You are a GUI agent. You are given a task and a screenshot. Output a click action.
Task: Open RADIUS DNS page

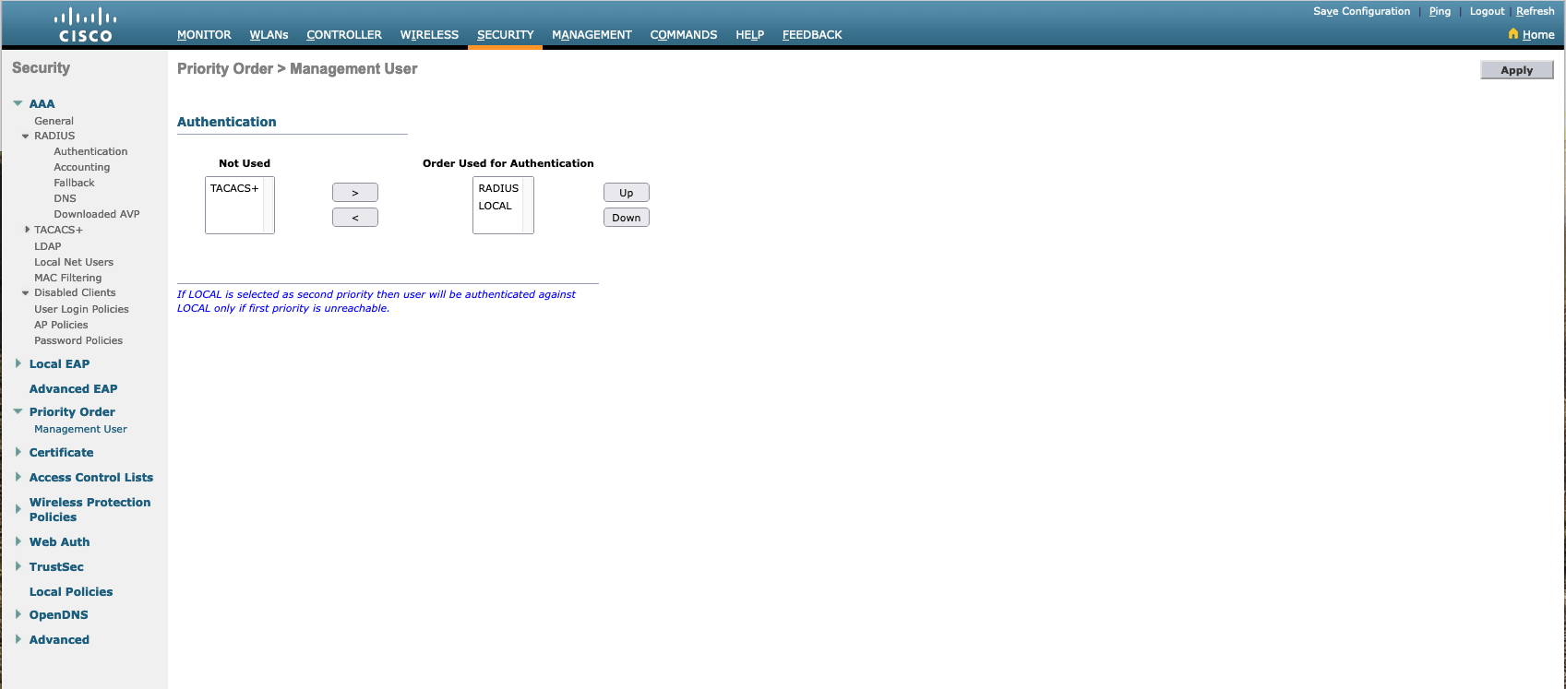coord(65,198)
